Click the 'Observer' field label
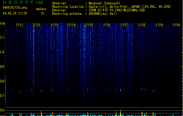The image size is (183, 116). pos(59,3)
